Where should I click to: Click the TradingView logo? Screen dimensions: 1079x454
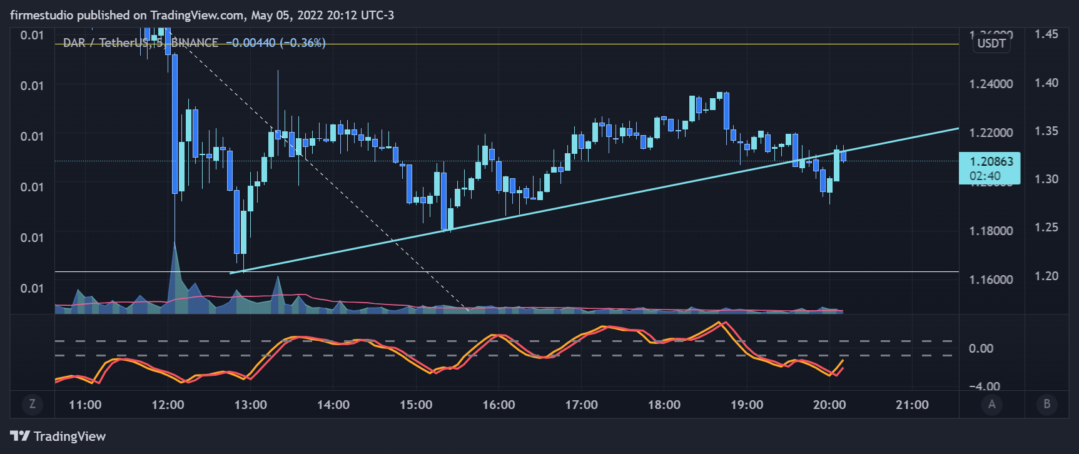(x=58, y=436)
